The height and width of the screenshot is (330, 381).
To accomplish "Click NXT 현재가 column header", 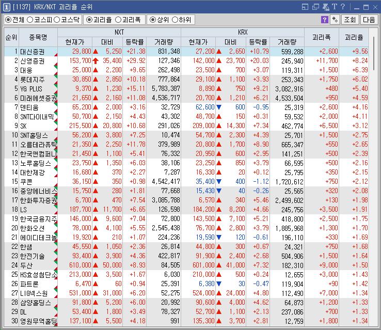I will [x=75, y=42].
